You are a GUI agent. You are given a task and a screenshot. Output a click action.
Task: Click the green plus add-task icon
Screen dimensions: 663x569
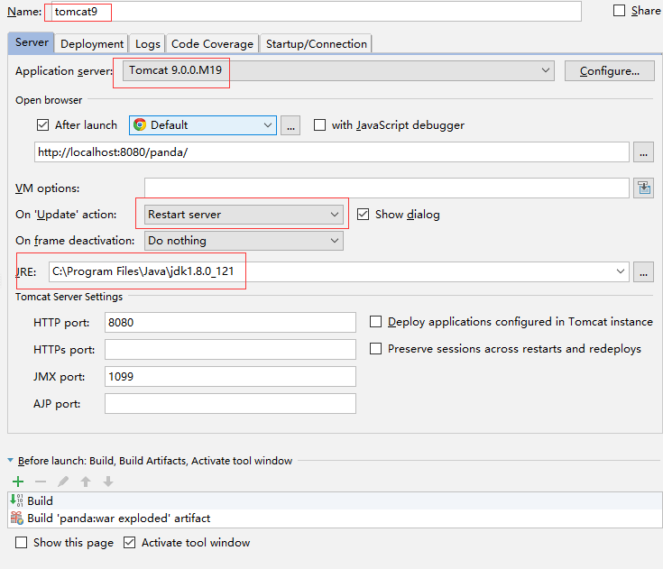18,482
